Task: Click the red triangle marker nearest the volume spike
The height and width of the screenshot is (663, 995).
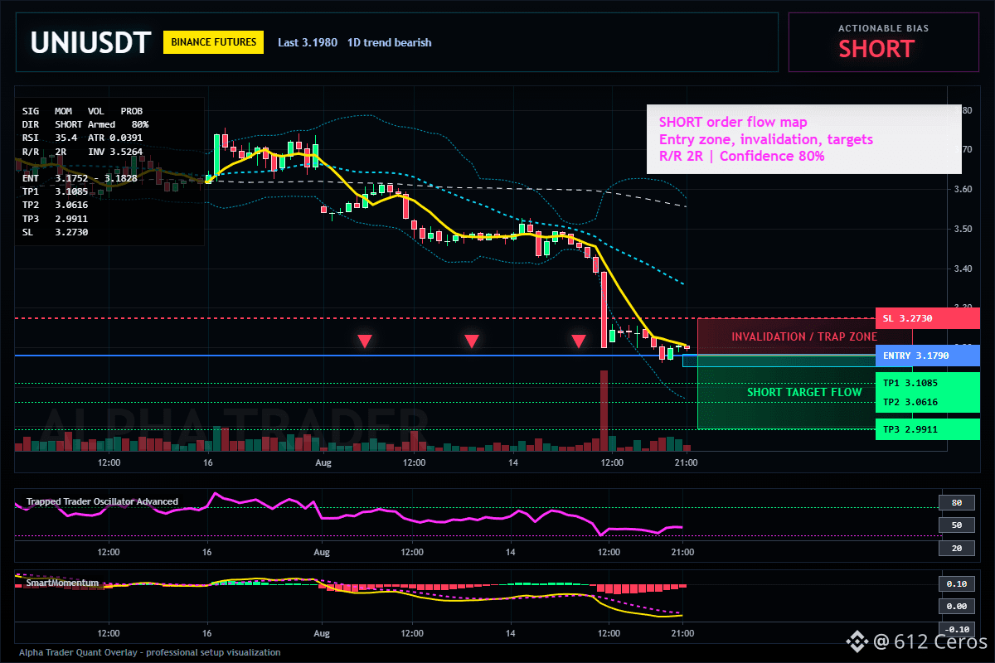Action: pos(579,341)
